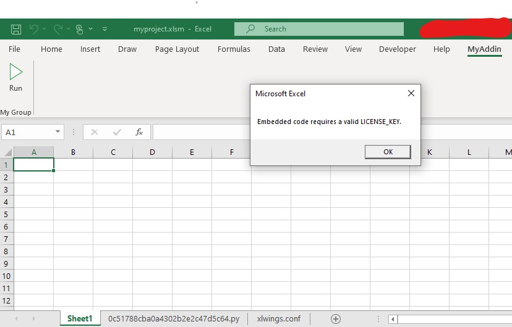The height and width of the screenshot is (327, 512).
Task: Close the Microsoft Excel dialog with X
Action: (x=411, y=94)
